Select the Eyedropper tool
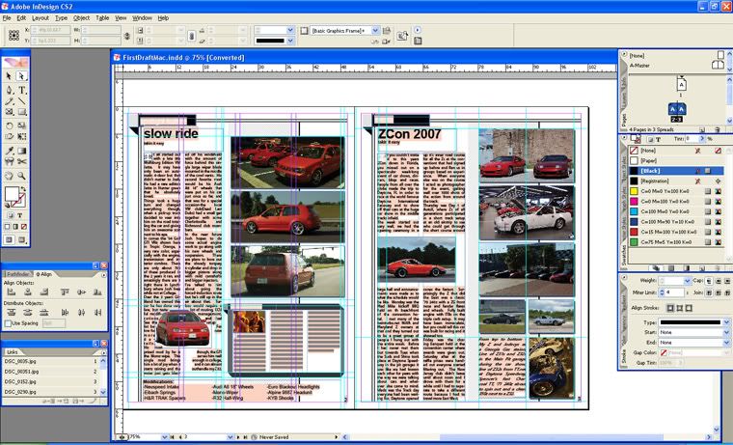The image size is (733, 445). click(x=10, y=151)
